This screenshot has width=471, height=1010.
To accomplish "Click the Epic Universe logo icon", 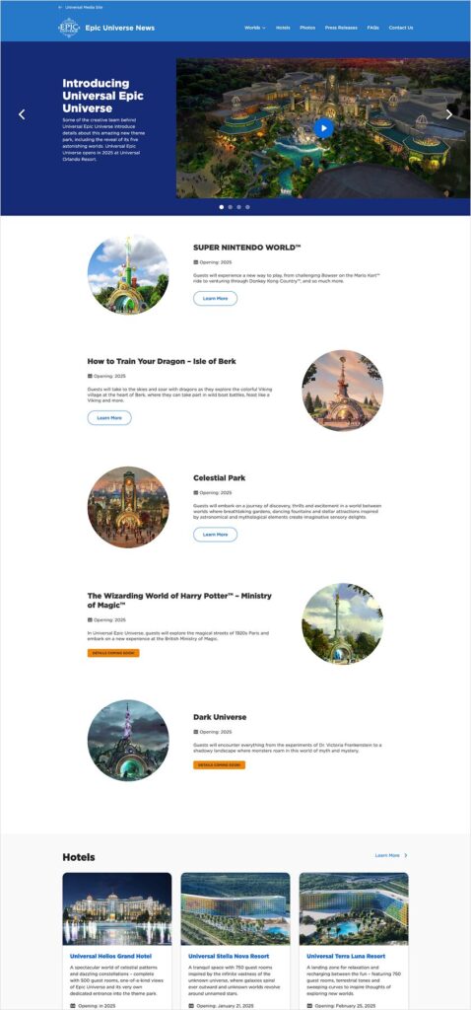I will pyautogui.click(x=69, y=28).
